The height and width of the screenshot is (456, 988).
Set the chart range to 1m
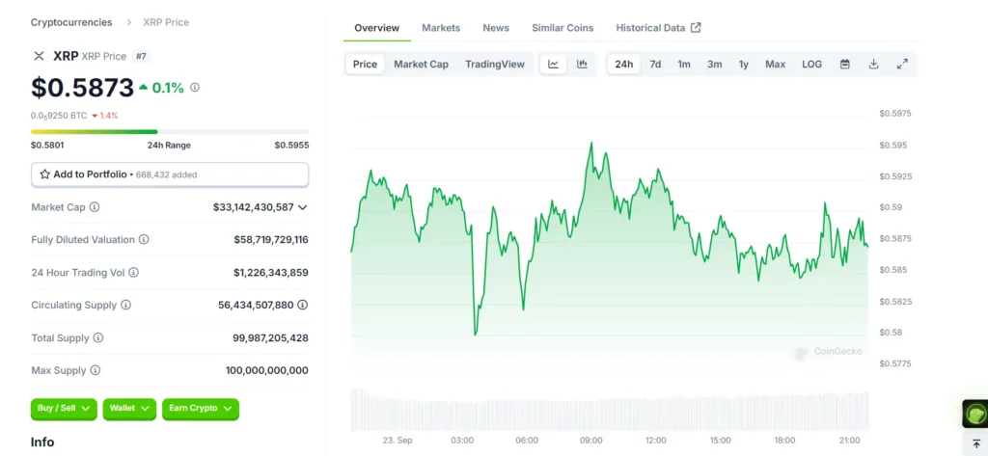tap(684, 65)
